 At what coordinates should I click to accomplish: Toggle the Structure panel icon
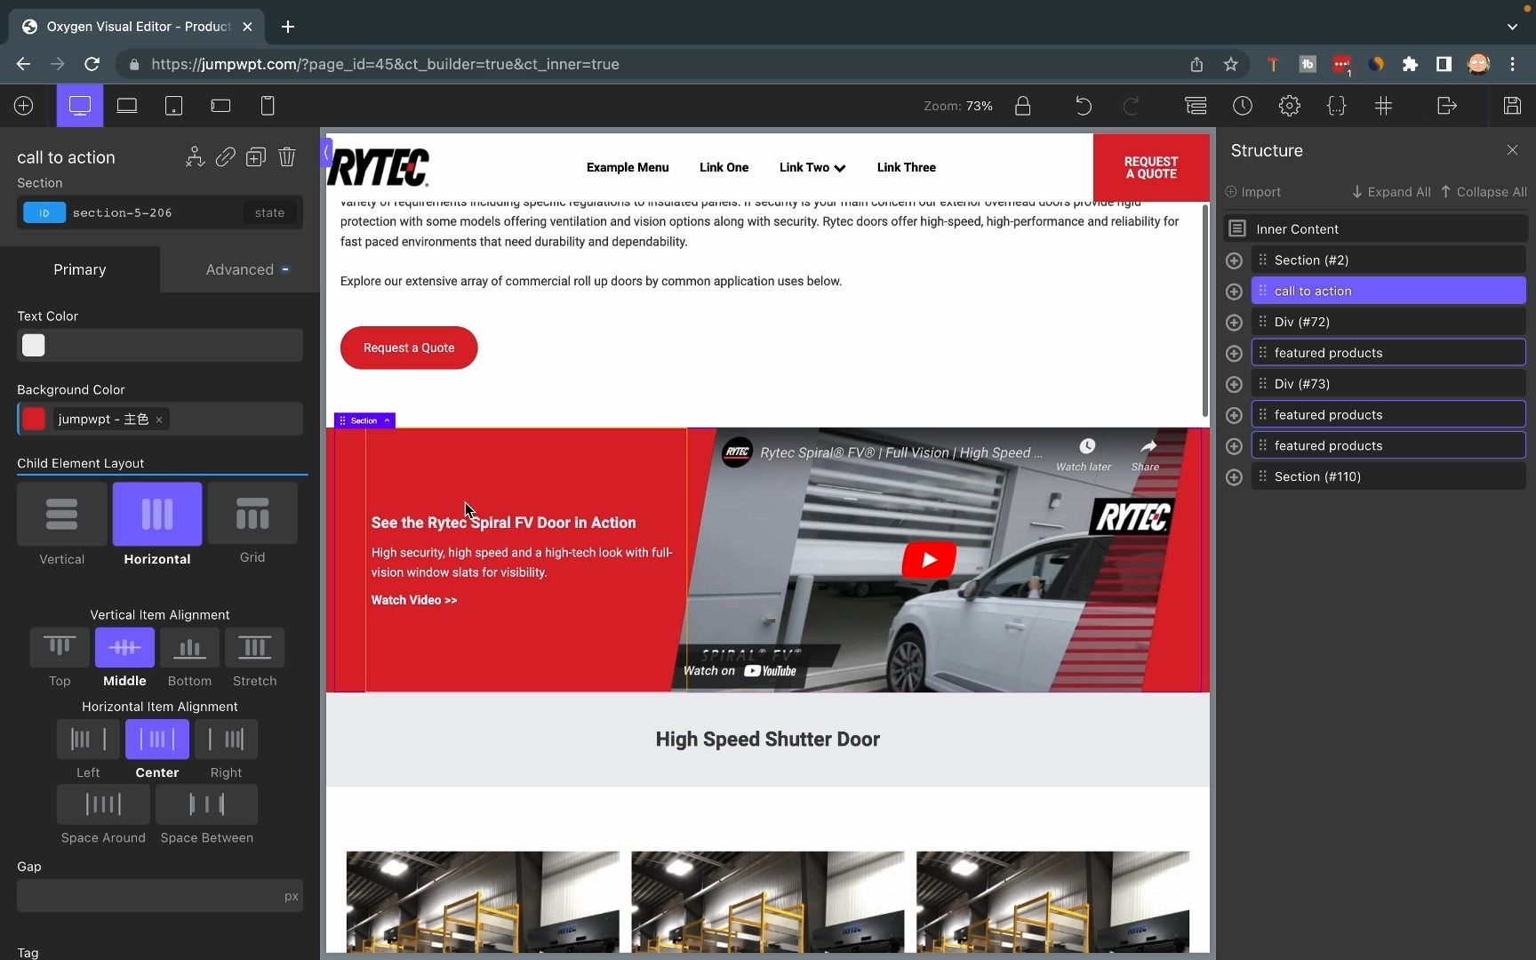point(1196,106)
